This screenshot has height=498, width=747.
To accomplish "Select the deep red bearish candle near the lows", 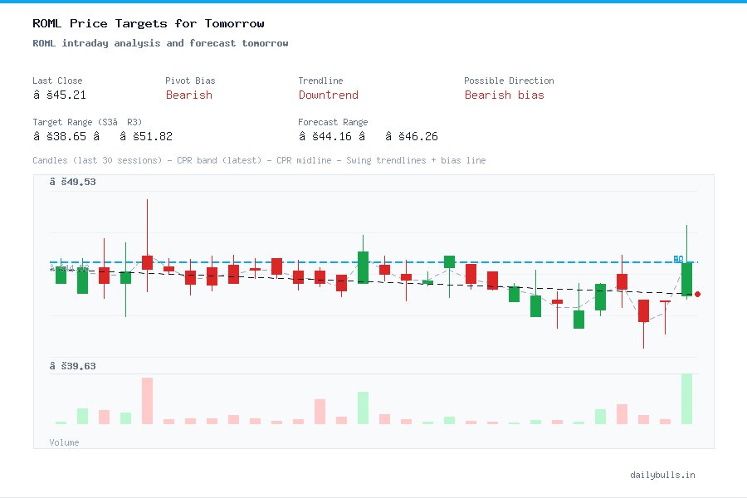I will point(643,311).
